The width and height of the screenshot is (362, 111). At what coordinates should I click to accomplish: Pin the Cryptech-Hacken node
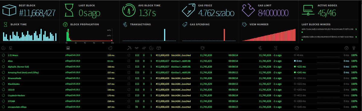3,95
